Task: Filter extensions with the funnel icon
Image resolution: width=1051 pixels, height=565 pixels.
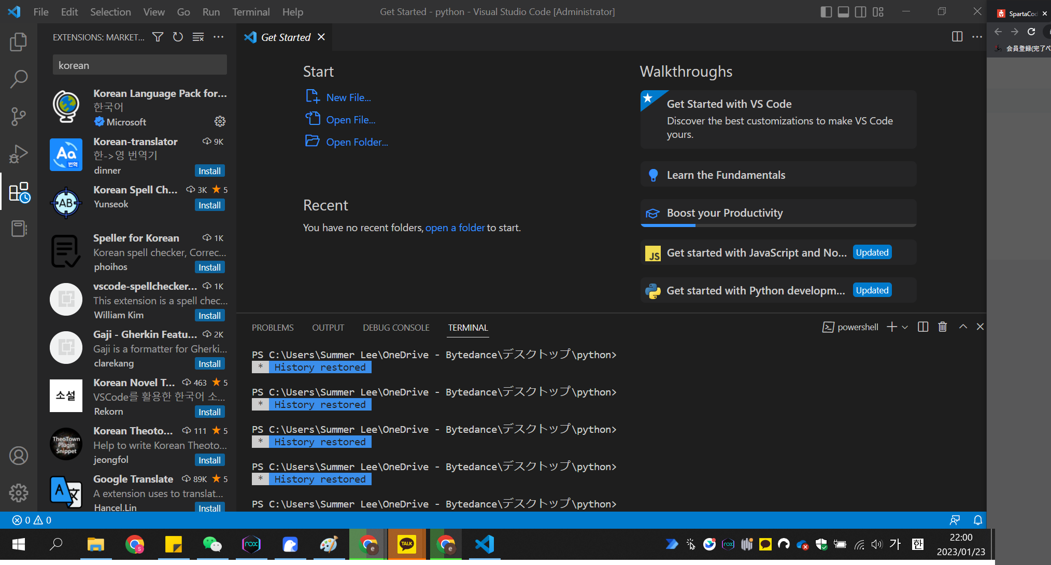Action: pos(158,37)
